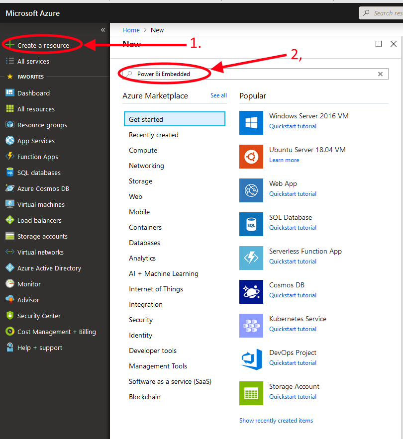Select the Blockchain category
Viewport: 403px width, 439px height.
pyautogui.click(x=145, y=397)
